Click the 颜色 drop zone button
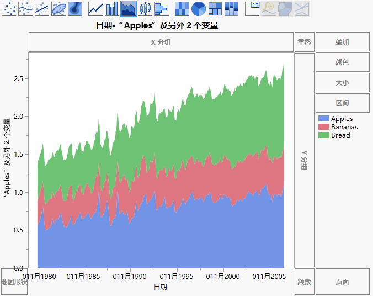Viewport: 373px width, 296px height. 342,62
